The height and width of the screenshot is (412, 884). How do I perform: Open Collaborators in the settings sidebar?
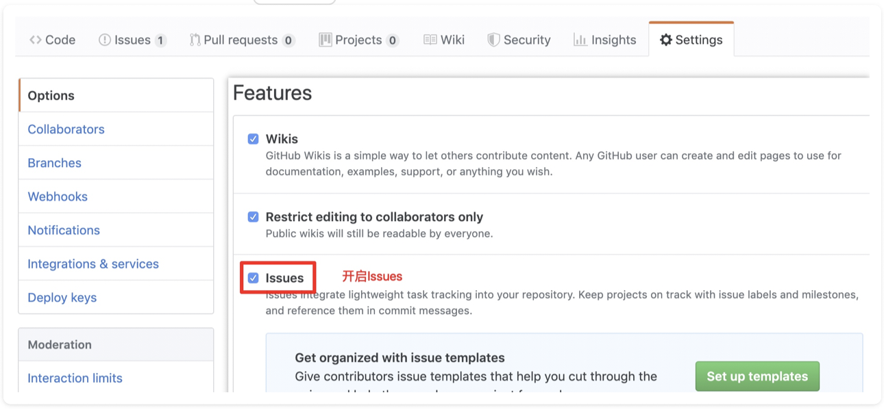66,129
